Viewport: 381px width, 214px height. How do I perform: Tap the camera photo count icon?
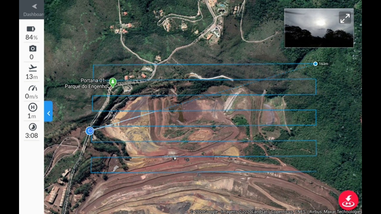[32, 48]
